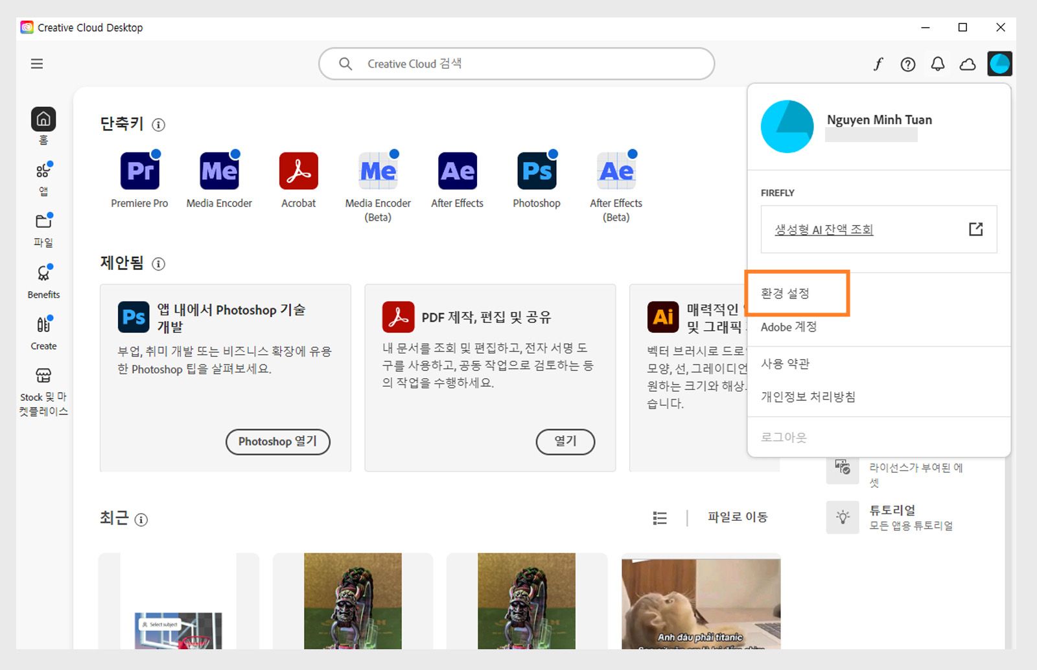Open the After Effects Beta app
Viewport: 1037px width, 670px height.
tap(615, 171)
